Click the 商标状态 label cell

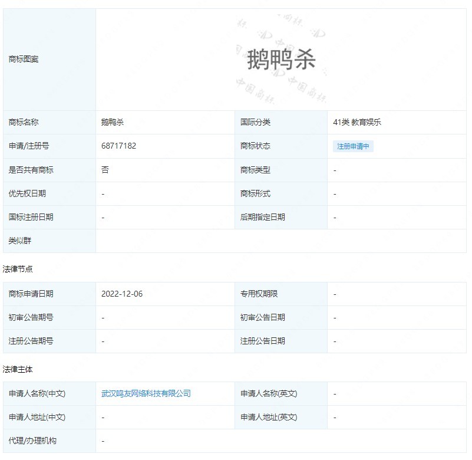(255, 146)
